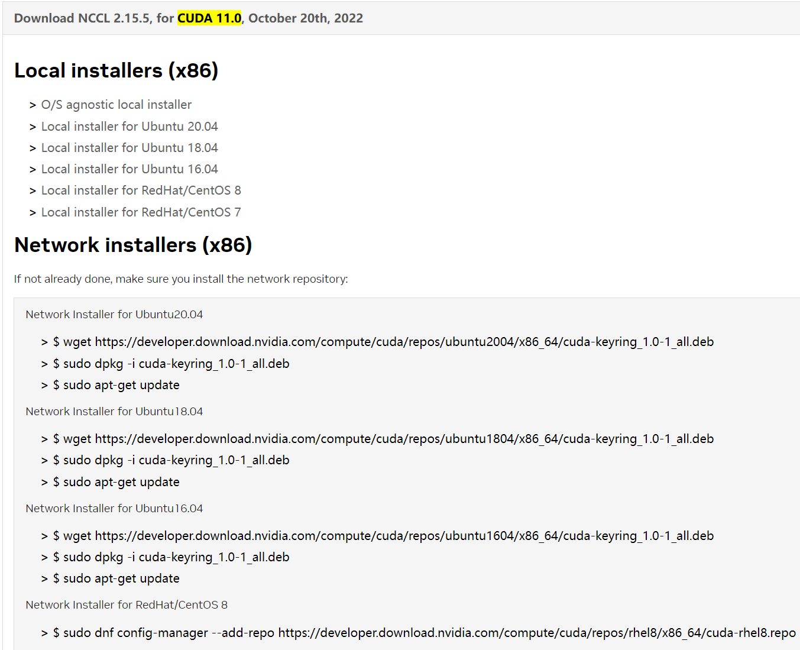Click the arrow bullet before O/S agnostic installer

coord(33,105)
